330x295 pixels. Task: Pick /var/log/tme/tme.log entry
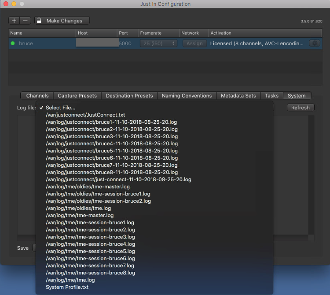(x=154, y=280)
